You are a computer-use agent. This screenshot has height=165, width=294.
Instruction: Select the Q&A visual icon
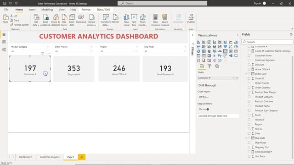pos(236,55)
